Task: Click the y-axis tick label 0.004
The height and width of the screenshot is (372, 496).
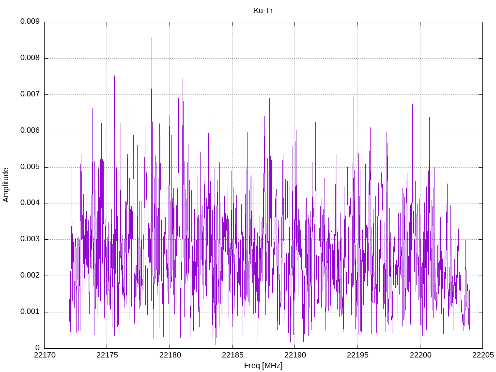Action: (x=30, y=203)
